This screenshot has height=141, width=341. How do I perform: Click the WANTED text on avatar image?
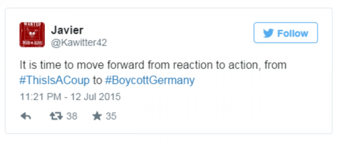[x=32, y=25]
